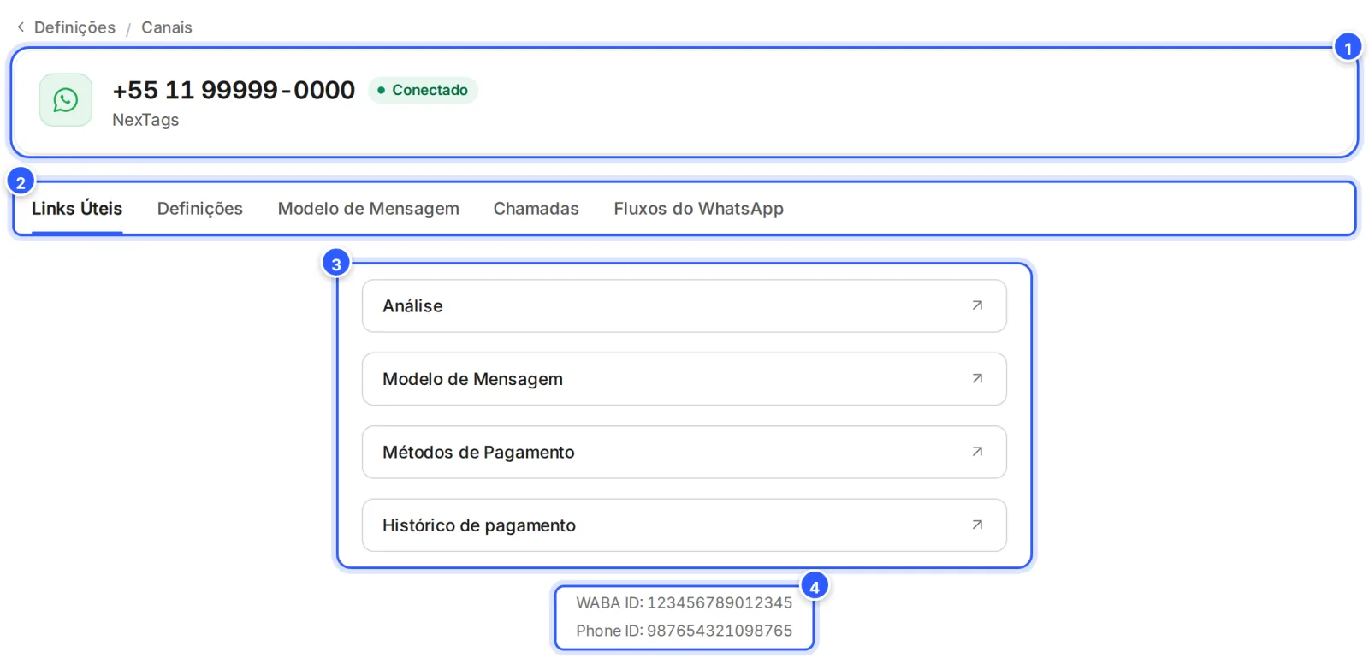
Task: Select the phone number +55 11 99999-0000
Action: (234, 90)
